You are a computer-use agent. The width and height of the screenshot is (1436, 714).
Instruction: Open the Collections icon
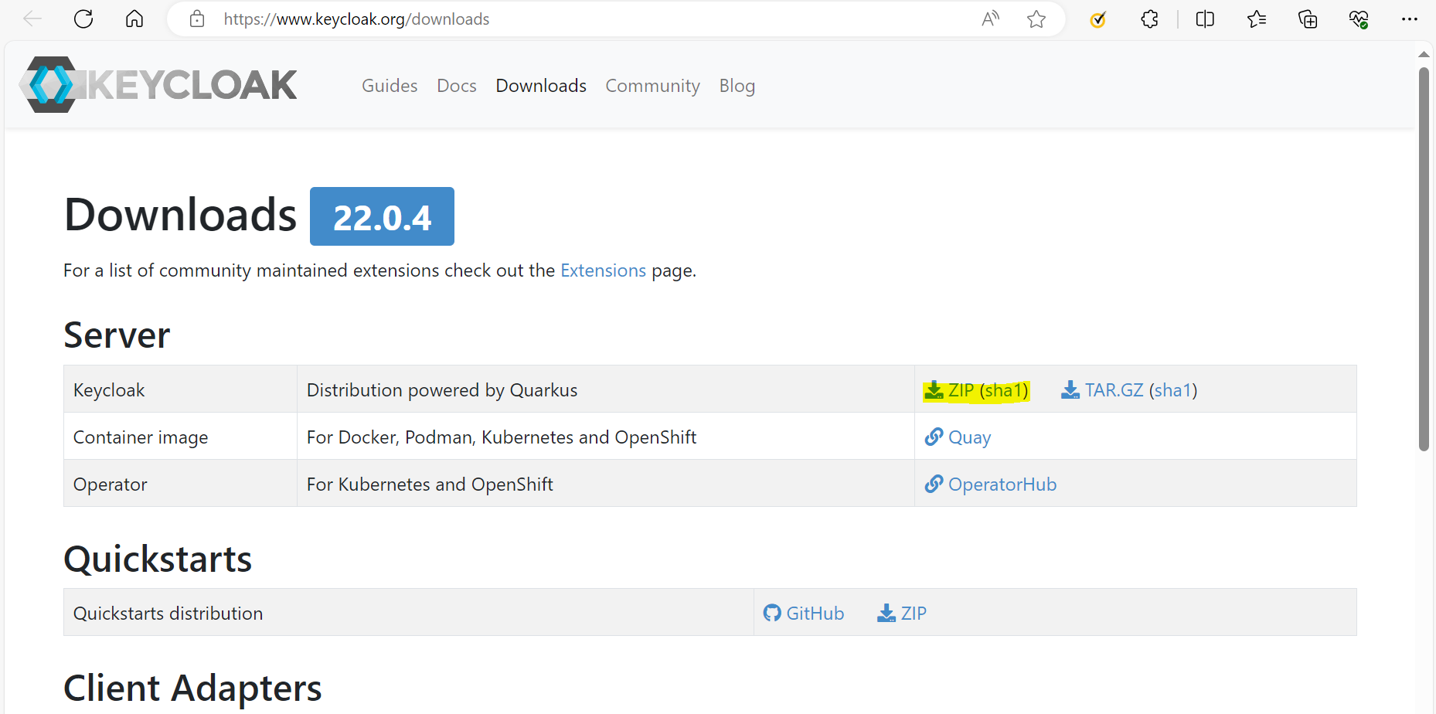pyautogui.click(x=1308, y=19)
